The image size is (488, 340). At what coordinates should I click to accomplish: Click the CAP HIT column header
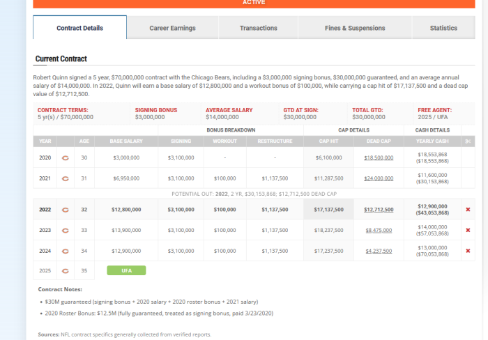(x=328, y=141)
